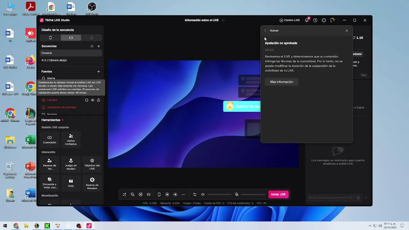Open the green K app on the taskbar
Viewport: 409px width, 230px height.
coord(47,226)
